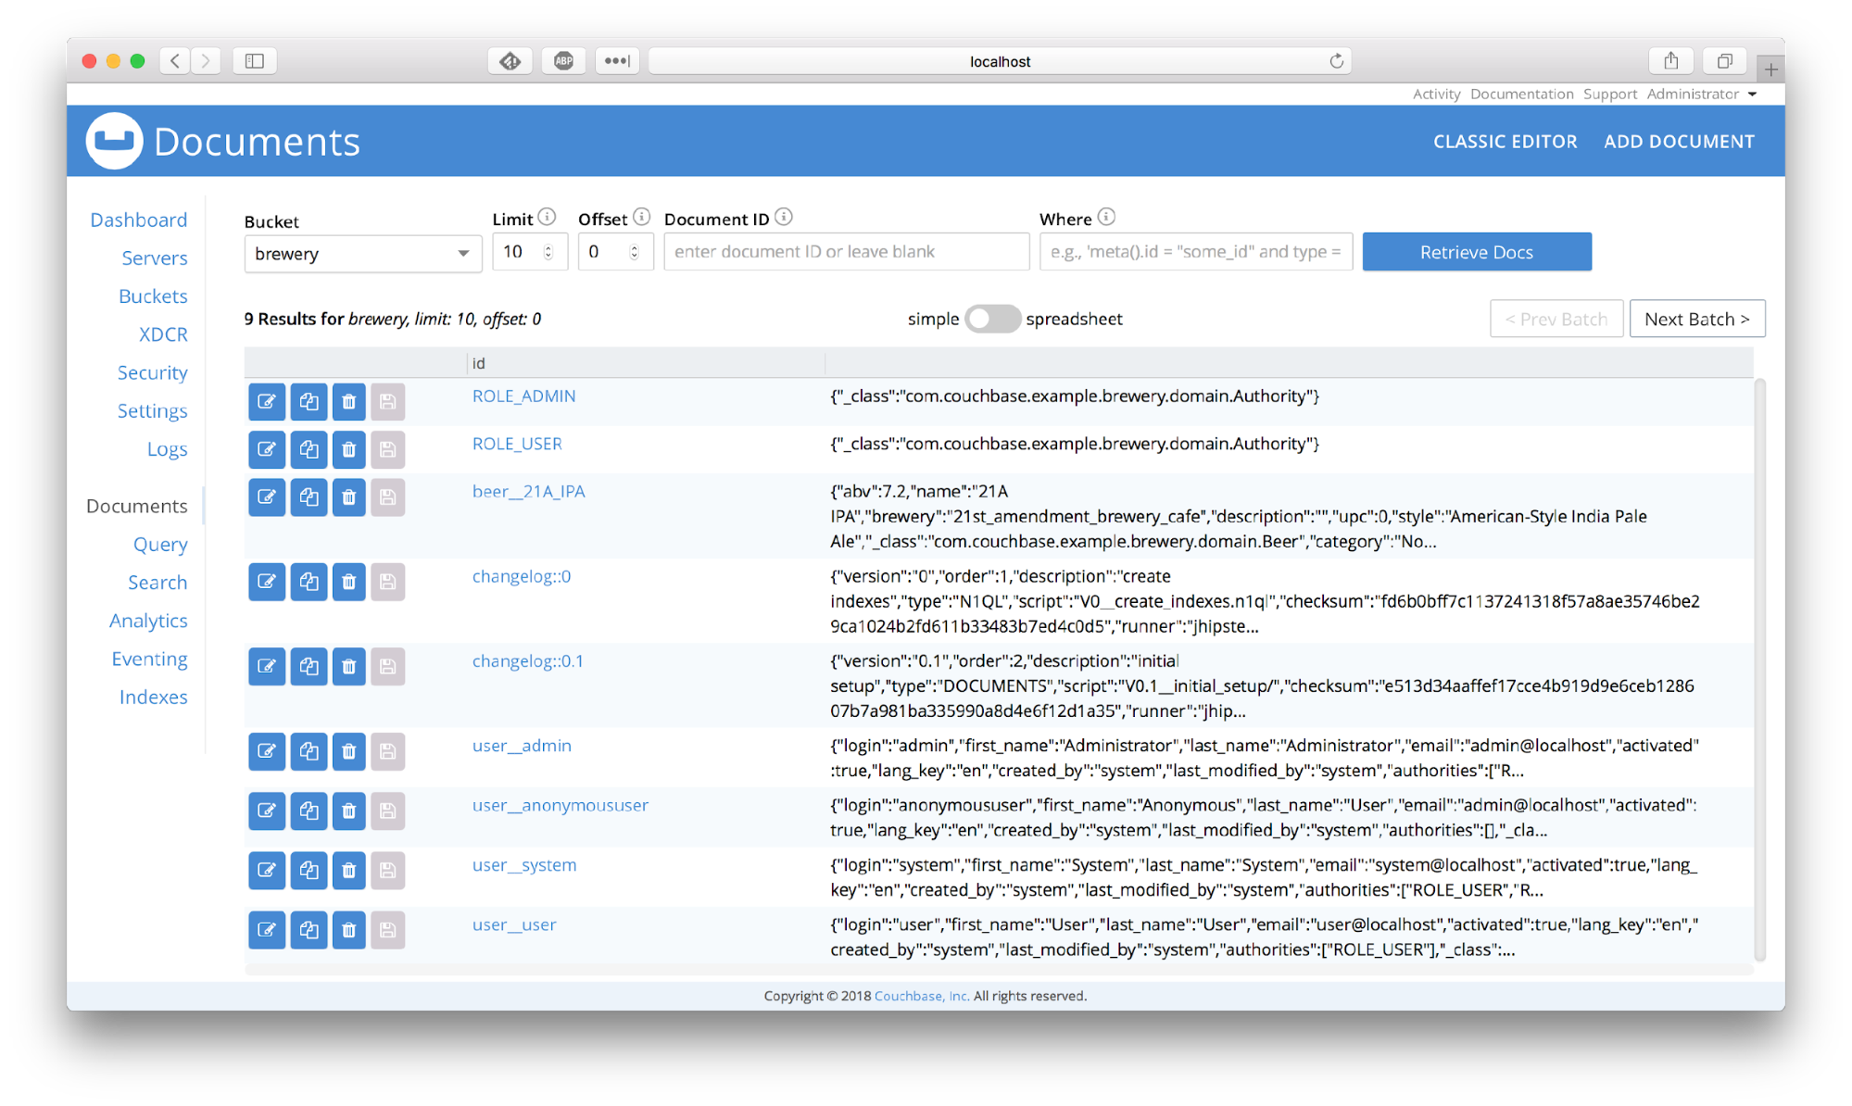Edit the ROLE_ADMIN document
Viewport: 1852px width, 1106px height.
(266, 401)
